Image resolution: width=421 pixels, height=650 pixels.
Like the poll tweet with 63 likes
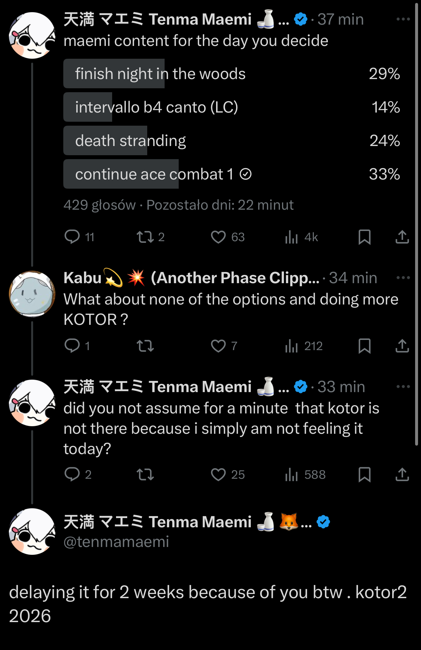218,237
